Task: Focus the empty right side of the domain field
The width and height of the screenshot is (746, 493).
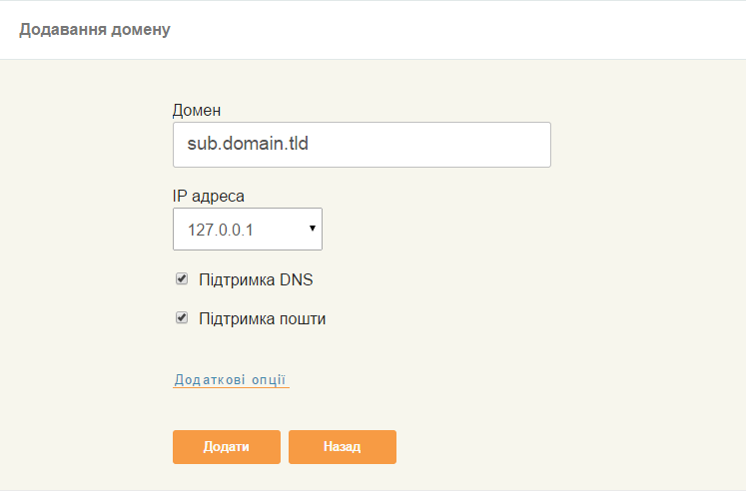Action: [469, 145]
